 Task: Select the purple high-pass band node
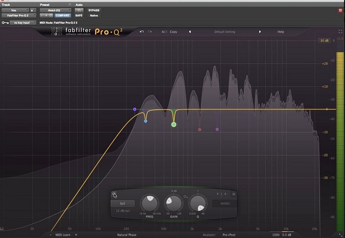tap(135, 109)
